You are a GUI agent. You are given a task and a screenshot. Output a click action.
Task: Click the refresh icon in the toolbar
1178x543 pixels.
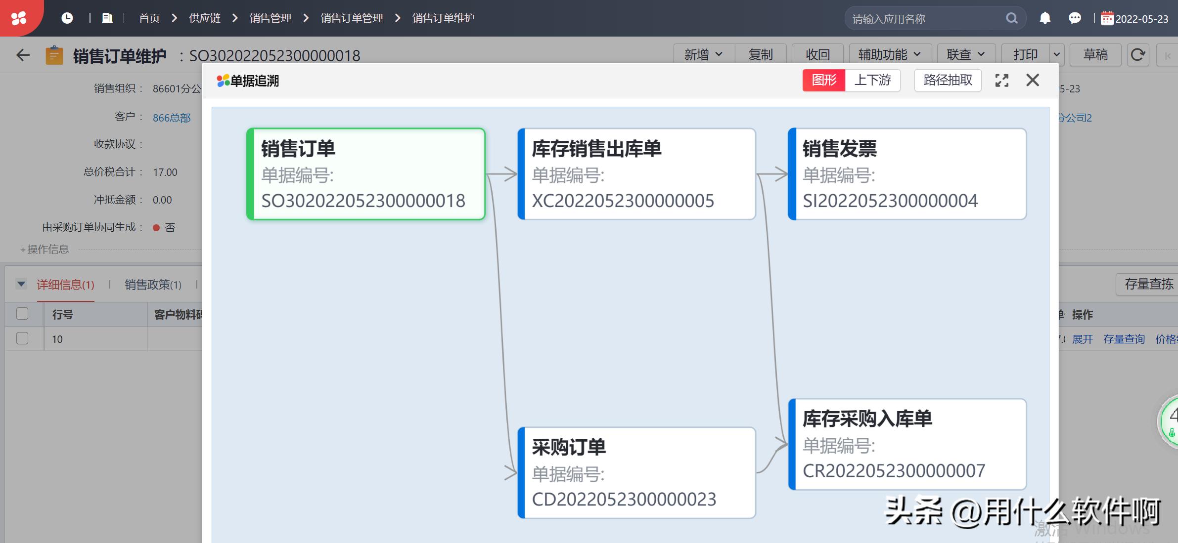[1138, 55]
